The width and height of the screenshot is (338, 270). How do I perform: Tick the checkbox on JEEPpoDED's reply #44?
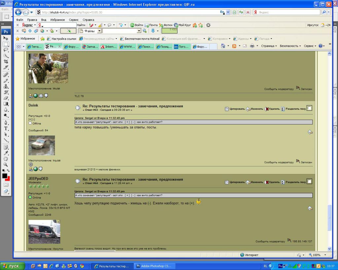[x=309, y=181]
